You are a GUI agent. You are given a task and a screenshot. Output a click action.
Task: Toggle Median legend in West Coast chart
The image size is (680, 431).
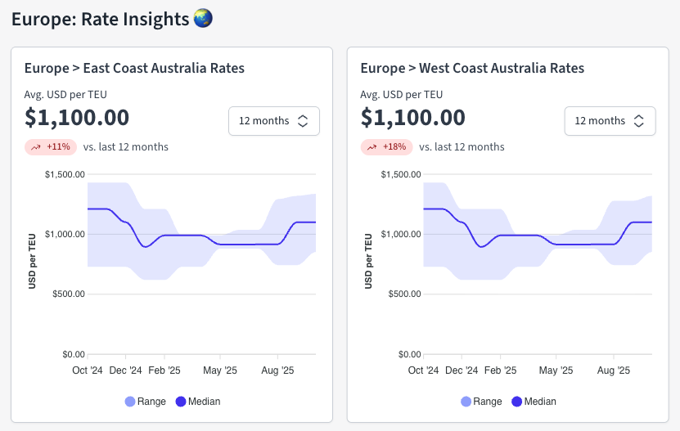534,402
